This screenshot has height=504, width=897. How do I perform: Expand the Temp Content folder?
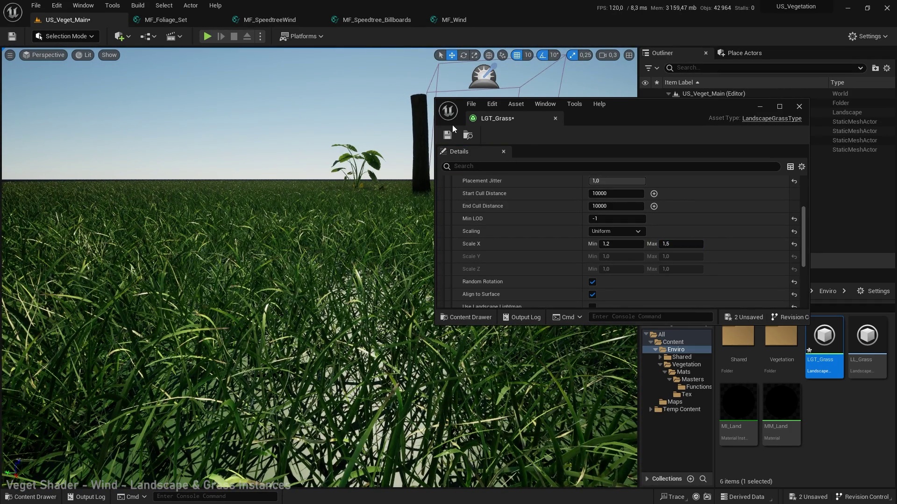[x=650, y=409]
